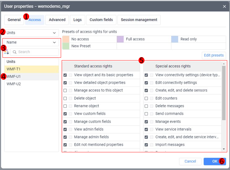Toggle Edit not mentioned properties checkbox
This screenshot has width=230, height=170.
65,145
